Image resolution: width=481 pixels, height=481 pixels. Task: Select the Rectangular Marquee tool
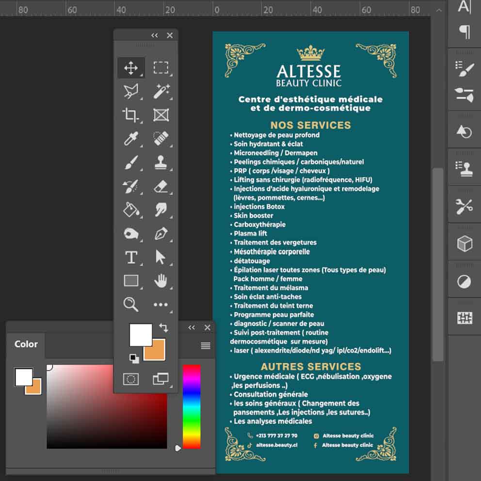(x=160, y=68)
